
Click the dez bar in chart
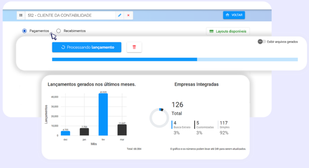(65, 133)
